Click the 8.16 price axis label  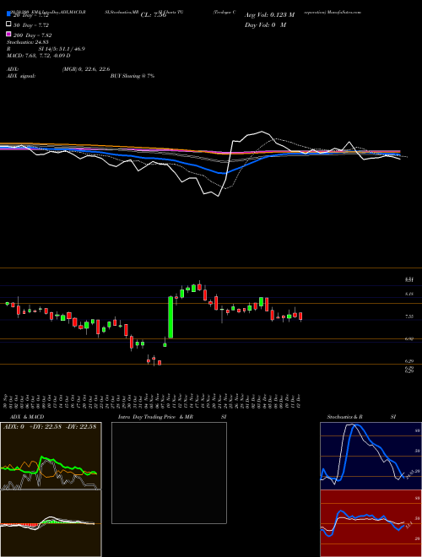coord(408,294)
